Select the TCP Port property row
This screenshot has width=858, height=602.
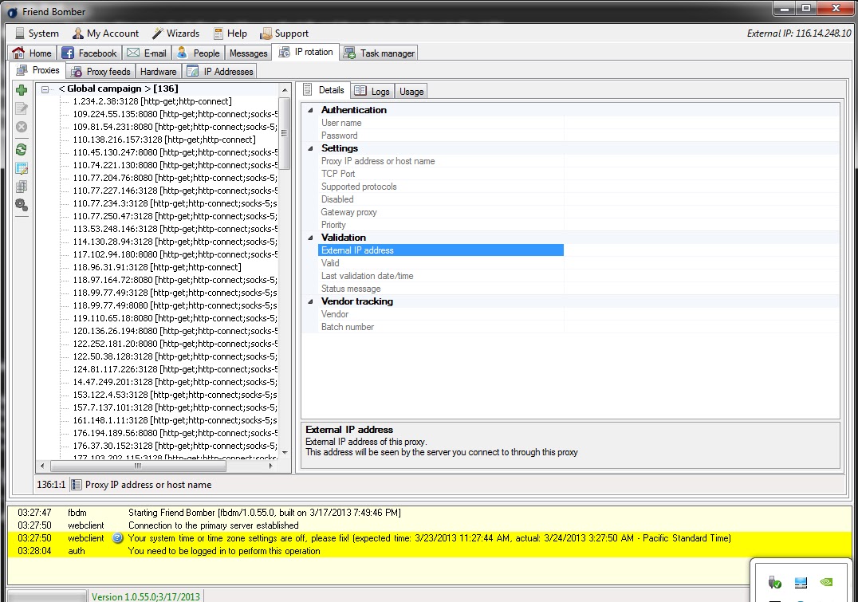[578, 174]
